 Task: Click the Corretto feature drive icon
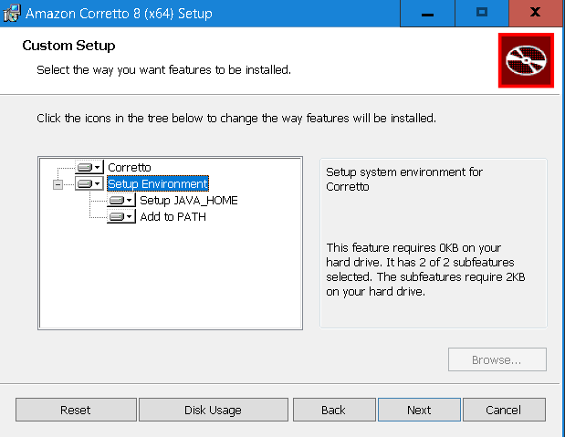[89, 168]
